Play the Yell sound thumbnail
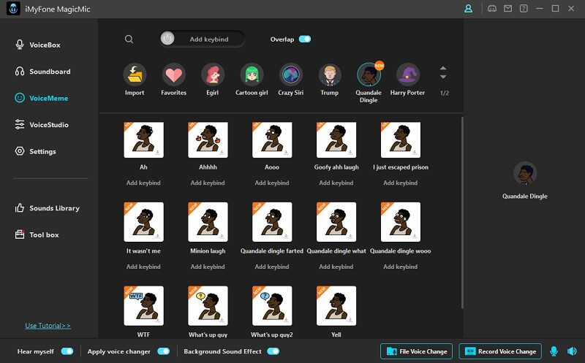Screen dimensions: 585x363 (x=336, y=306)
